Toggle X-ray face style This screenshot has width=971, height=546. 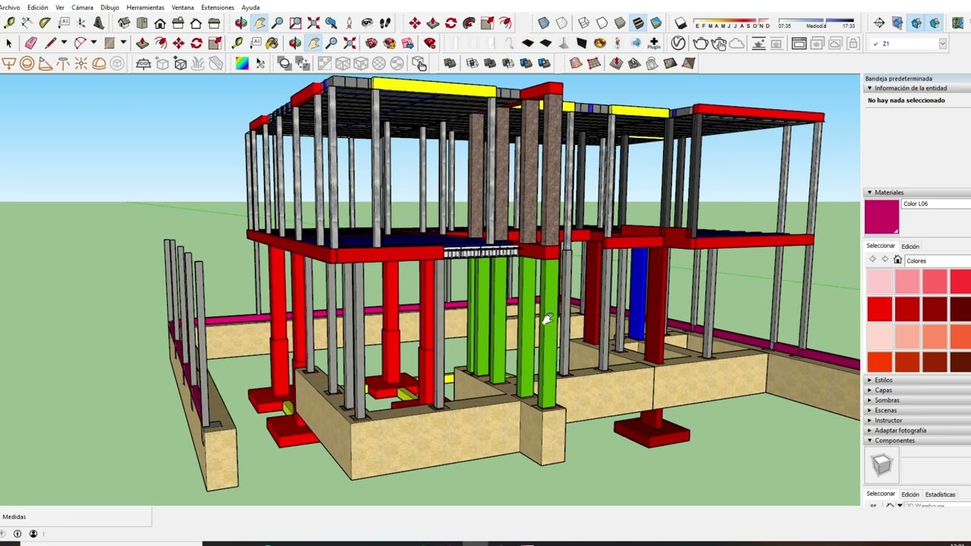point(543,24)
